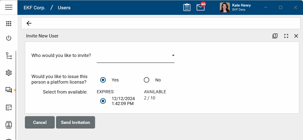Click the Send Invitation button

[x=75, y=122]
